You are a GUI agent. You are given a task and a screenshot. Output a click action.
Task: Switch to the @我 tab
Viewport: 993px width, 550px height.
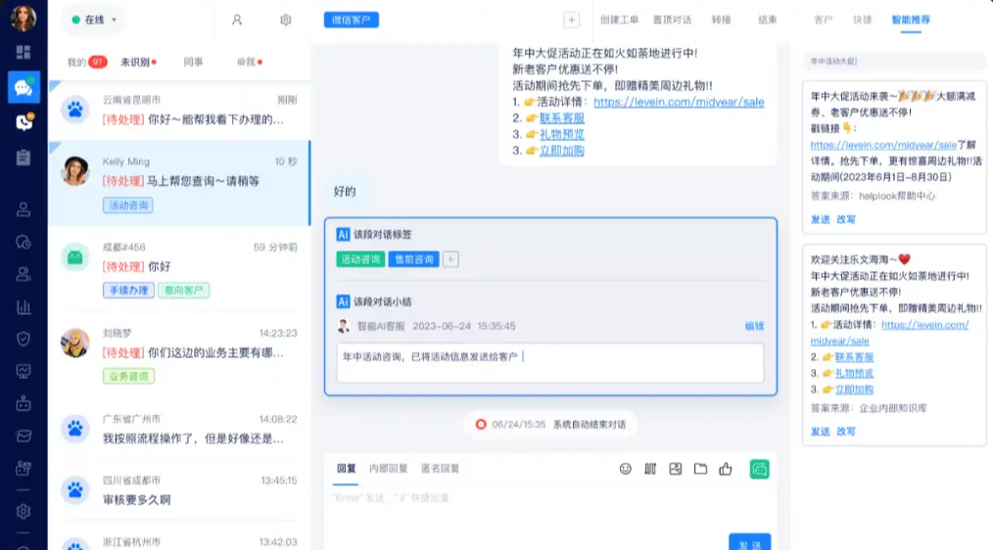point(250,62)
